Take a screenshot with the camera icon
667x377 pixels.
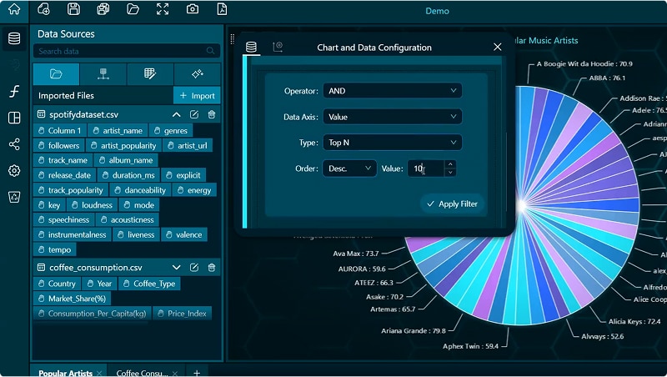coord(193,10)
